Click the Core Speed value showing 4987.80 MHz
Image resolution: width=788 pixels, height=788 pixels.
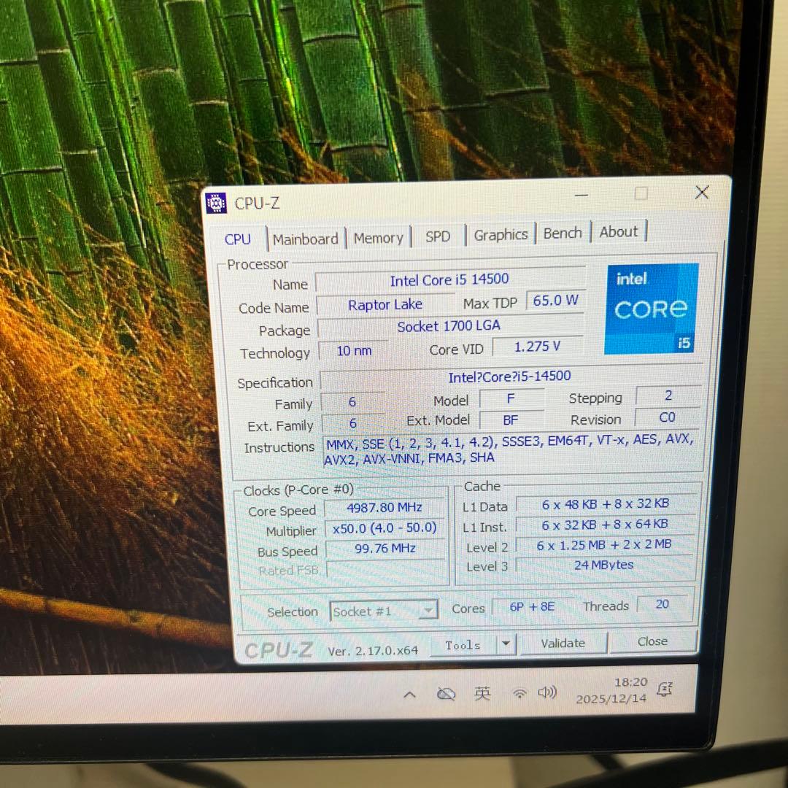click(385, 507)
